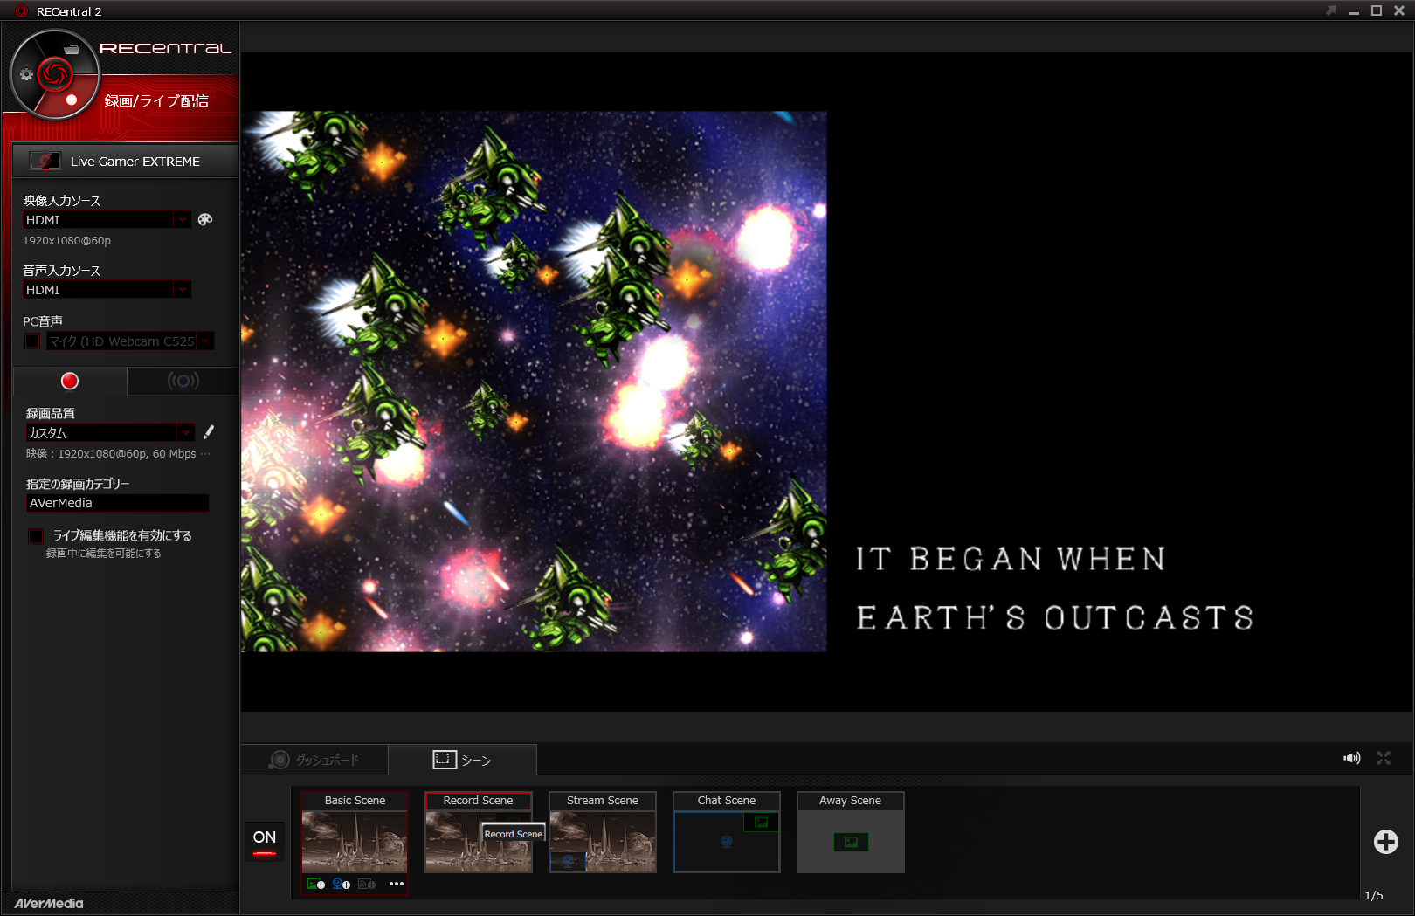Click the webcam overlay in Stream Scene
This screenshot has width=1415, height=916.
pyautogui.click(x=568, y=861)
